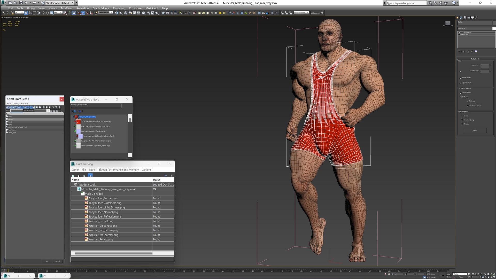Collapse the TurboSmooth rollout header

pos(475,59)
